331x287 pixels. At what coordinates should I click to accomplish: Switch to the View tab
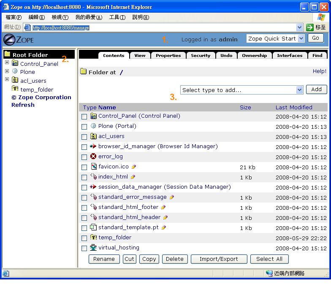pos(140,56)
